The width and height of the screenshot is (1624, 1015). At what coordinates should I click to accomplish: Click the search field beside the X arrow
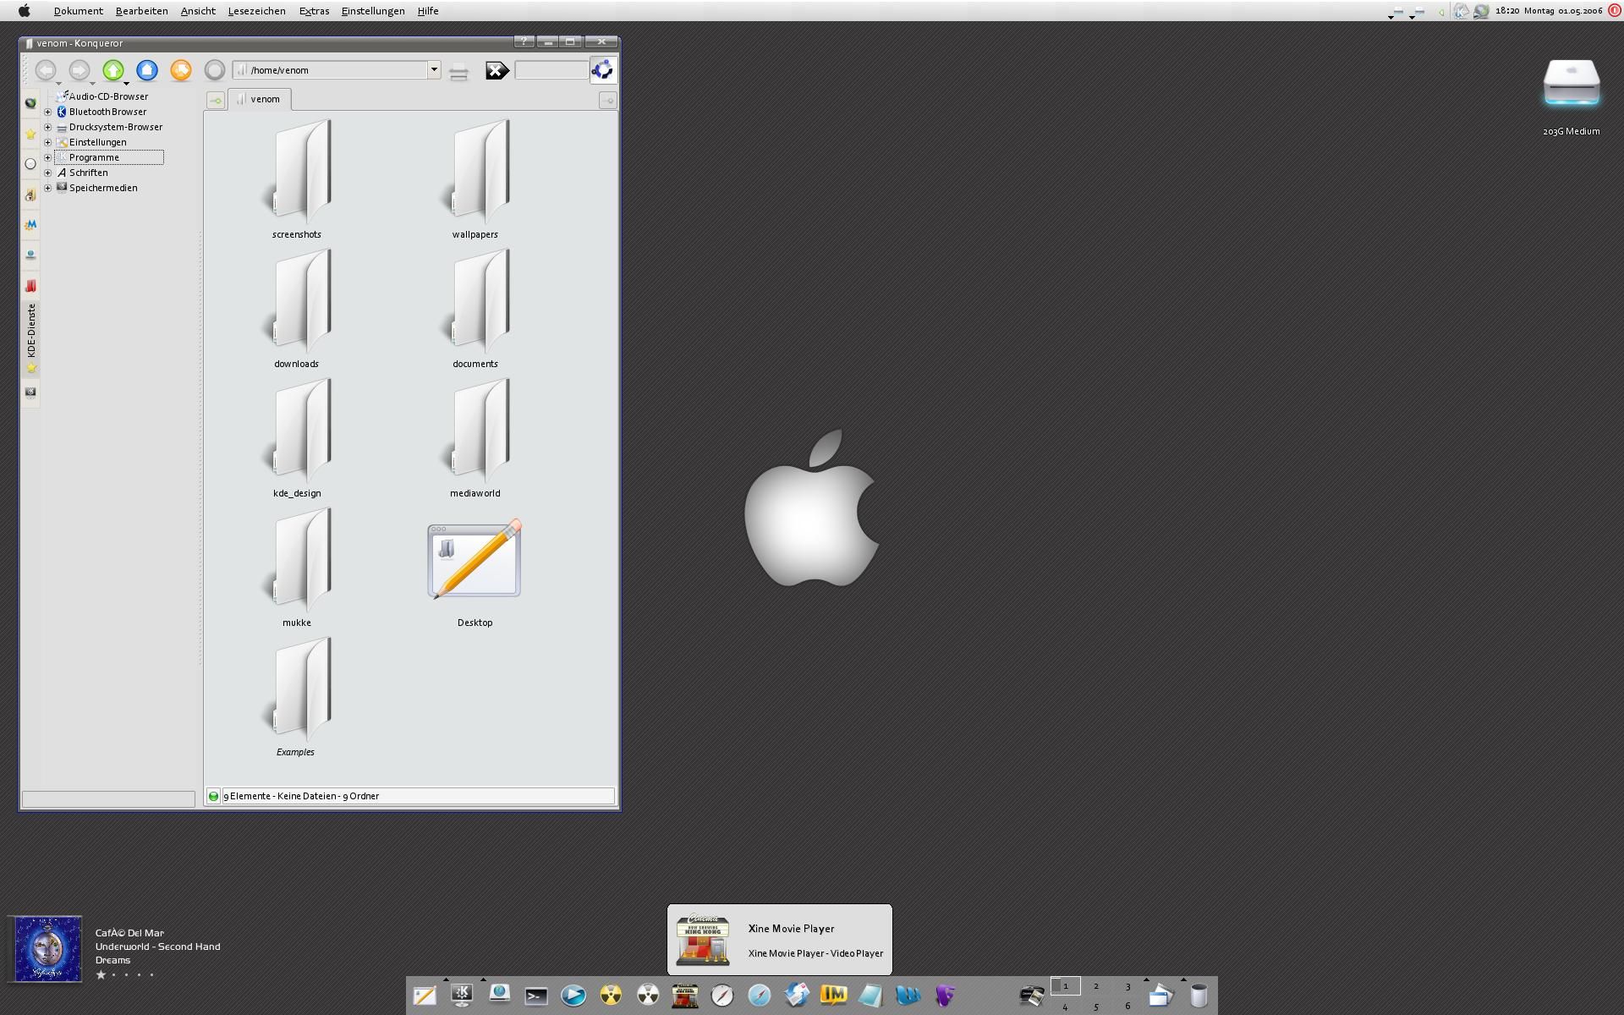[x=551, y=70]
